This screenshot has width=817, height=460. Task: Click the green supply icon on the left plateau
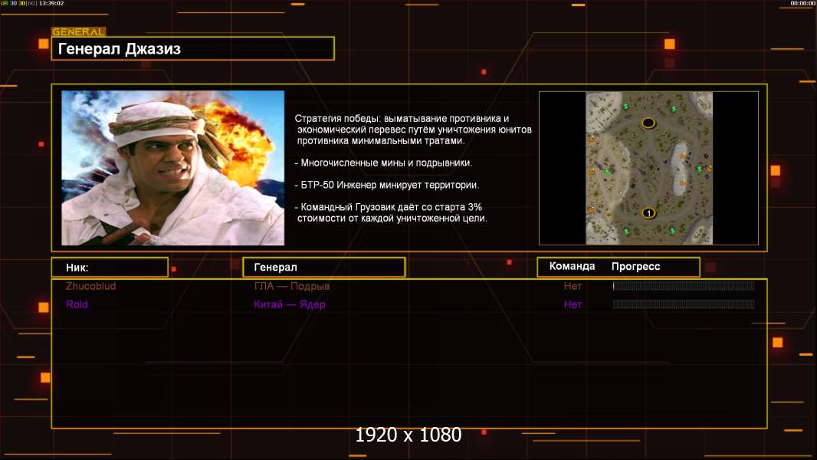click(x=606, y=172)
